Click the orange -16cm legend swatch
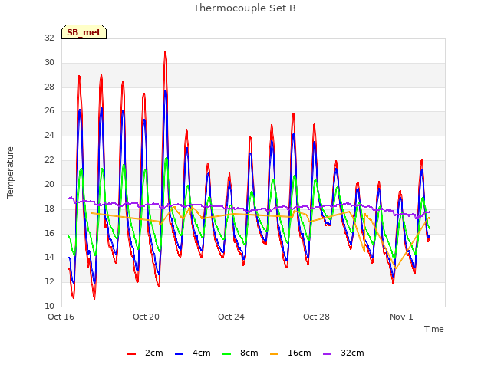Viewport: 491px width, 368px height. pos(275,354)
